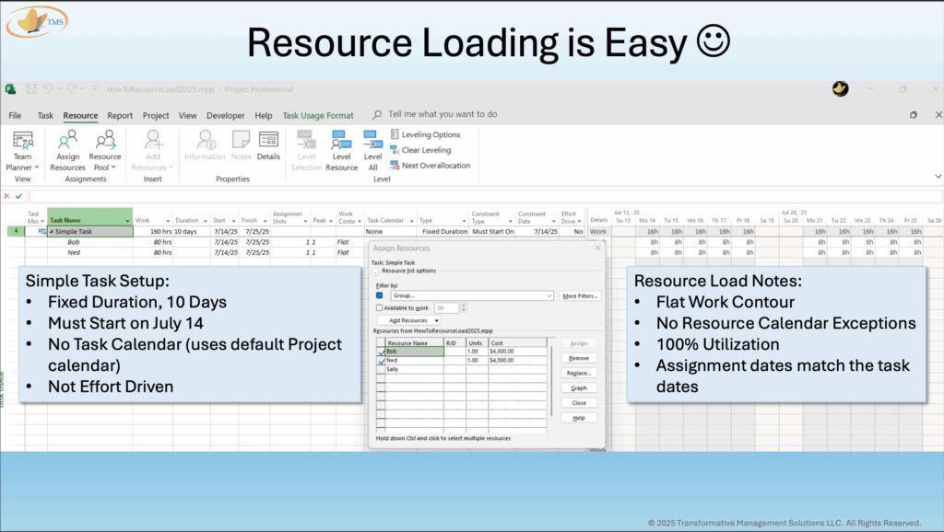
Task: Switch to the View tab
Action: pyautogui.click(x=187, y=115)
